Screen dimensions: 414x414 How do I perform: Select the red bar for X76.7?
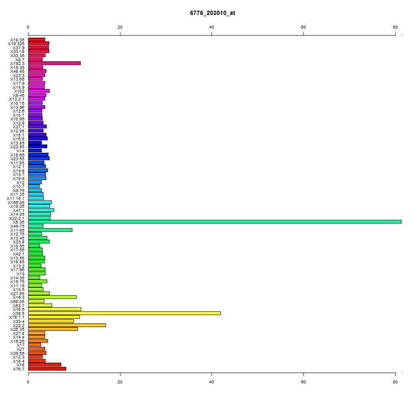tap(47, 369)
